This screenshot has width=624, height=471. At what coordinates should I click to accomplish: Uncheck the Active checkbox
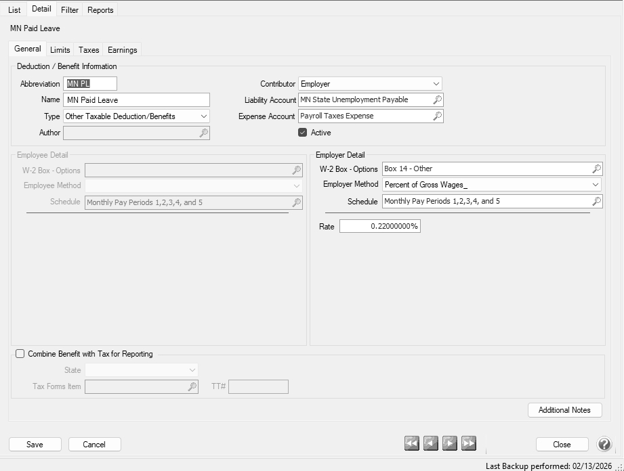303,133
